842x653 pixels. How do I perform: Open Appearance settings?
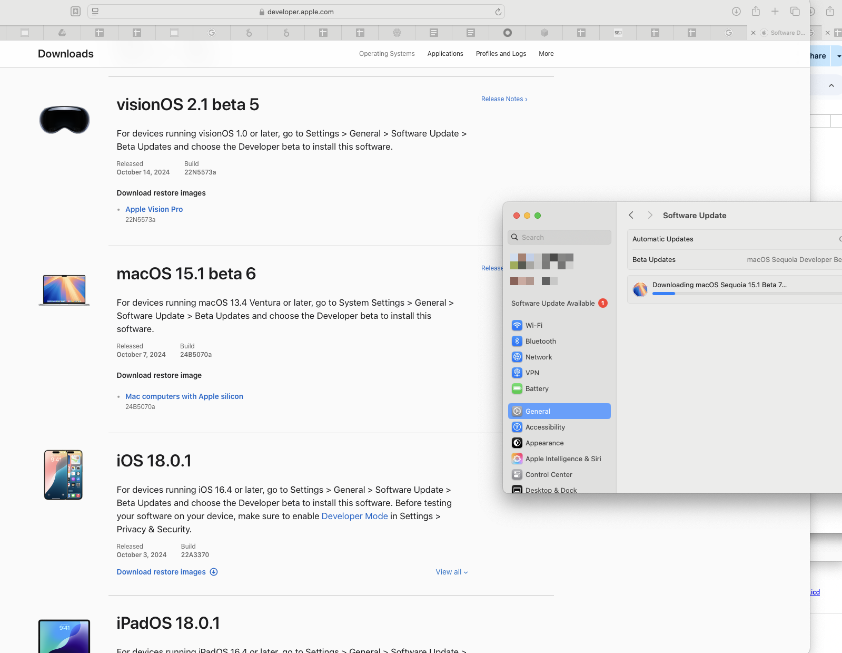point(559,443)
